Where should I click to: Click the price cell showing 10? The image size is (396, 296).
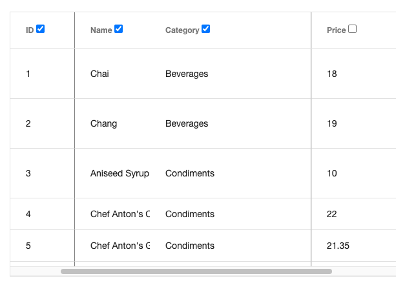tap(332, 173)
